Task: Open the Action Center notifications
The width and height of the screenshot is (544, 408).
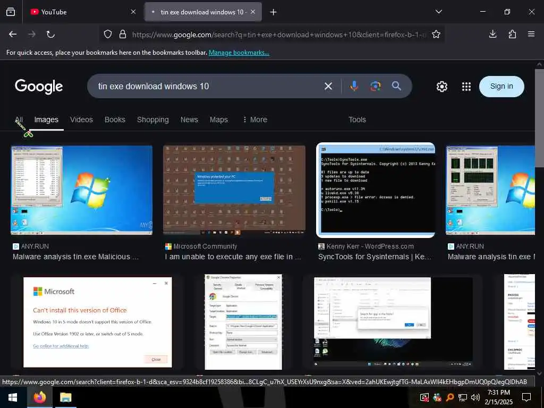Action: [526, 397]
